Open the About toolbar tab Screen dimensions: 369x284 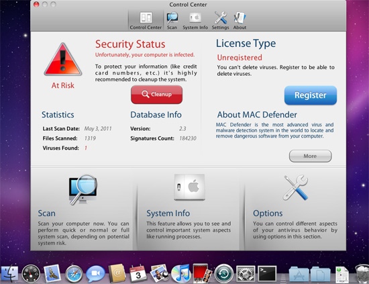[240, 21]
